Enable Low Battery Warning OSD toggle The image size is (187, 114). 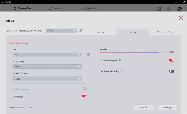pyautogui.click(x=172, y=71)
